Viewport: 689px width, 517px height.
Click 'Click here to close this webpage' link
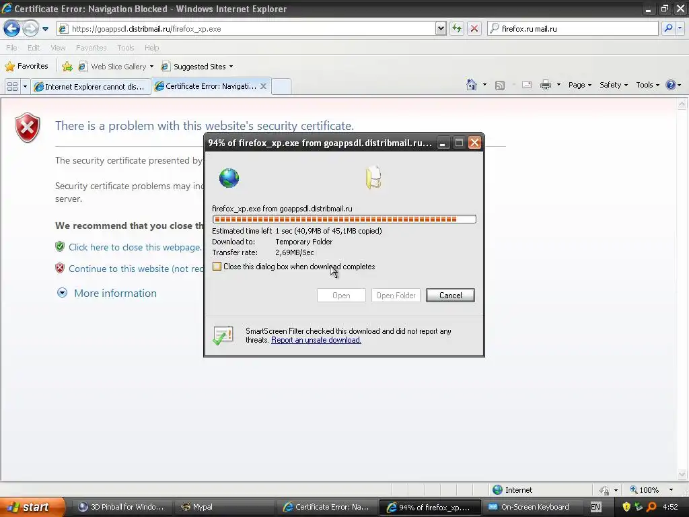point(135,247)
